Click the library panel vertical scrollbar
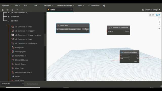 click(45, 40)
